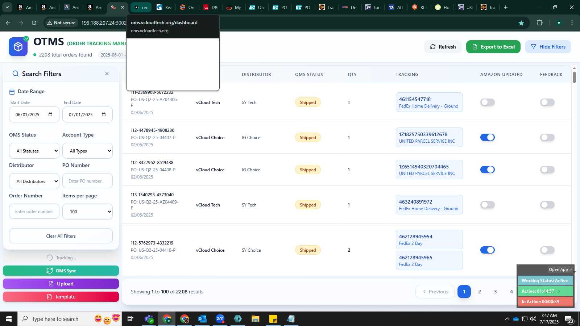
Task: Click the Template button
Action: pyautogui.click(x=61, y=297)
